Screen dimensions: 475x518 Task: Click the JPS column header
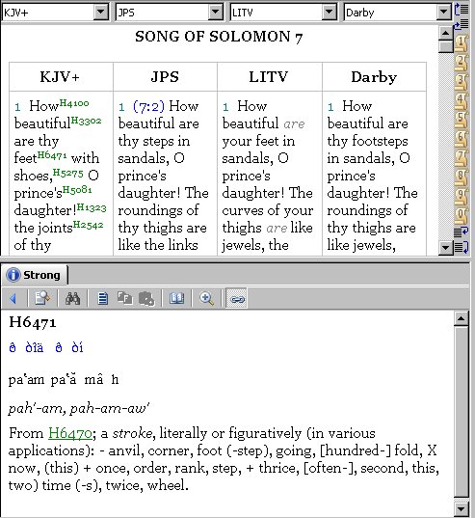tap(165, 77)
